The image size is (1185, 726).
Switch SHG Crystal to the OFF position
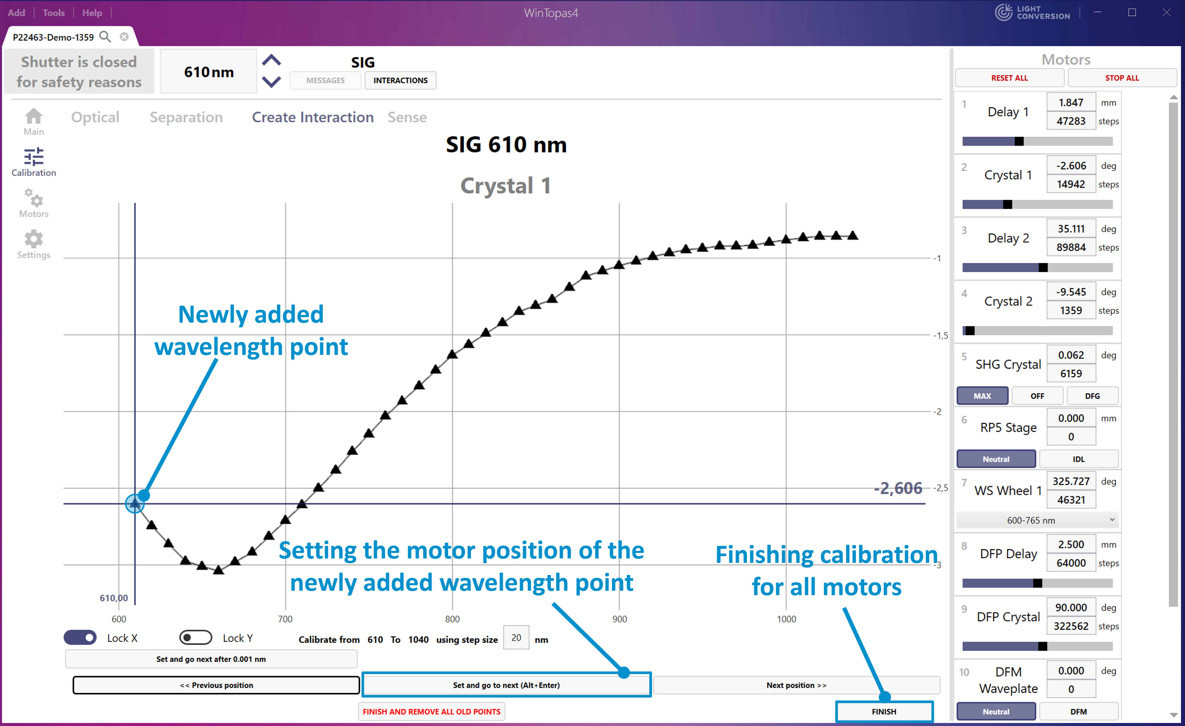click(1037, 395)
